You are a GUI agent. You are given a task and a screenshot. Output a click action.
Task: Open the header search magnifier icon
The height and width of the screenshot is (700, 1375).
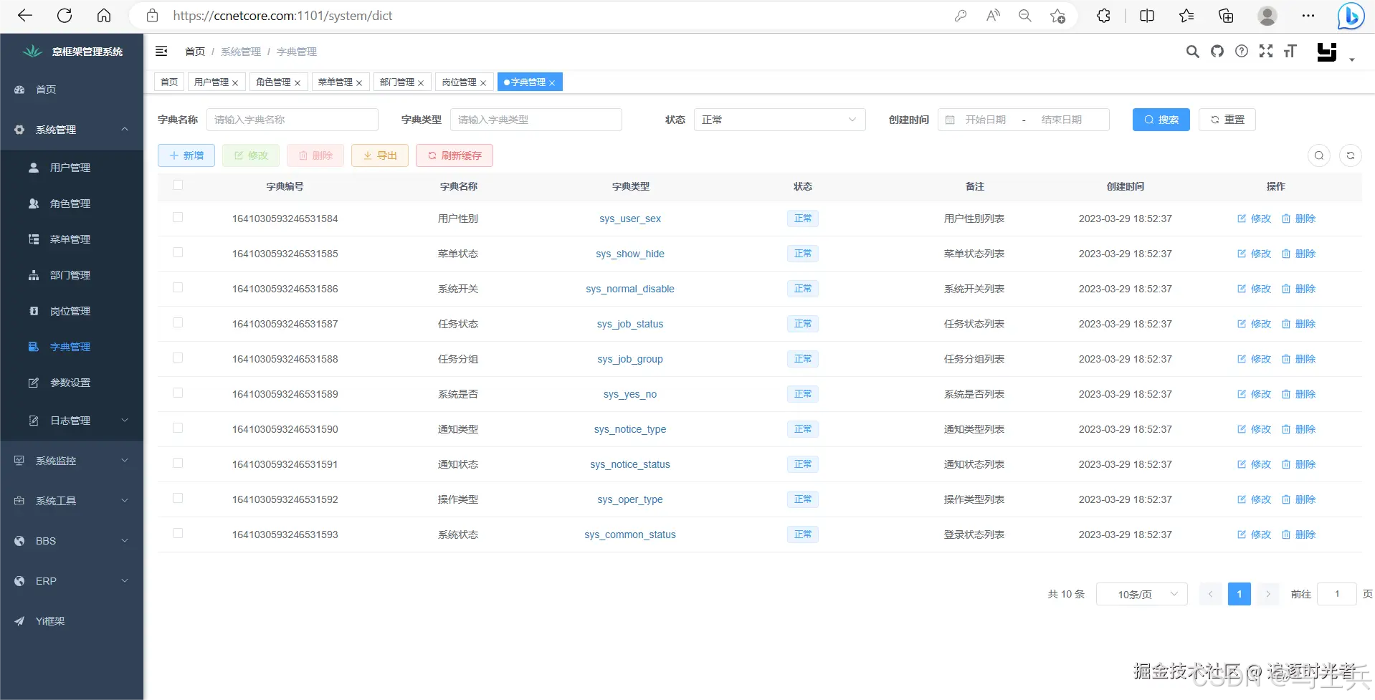point(1192,52)
